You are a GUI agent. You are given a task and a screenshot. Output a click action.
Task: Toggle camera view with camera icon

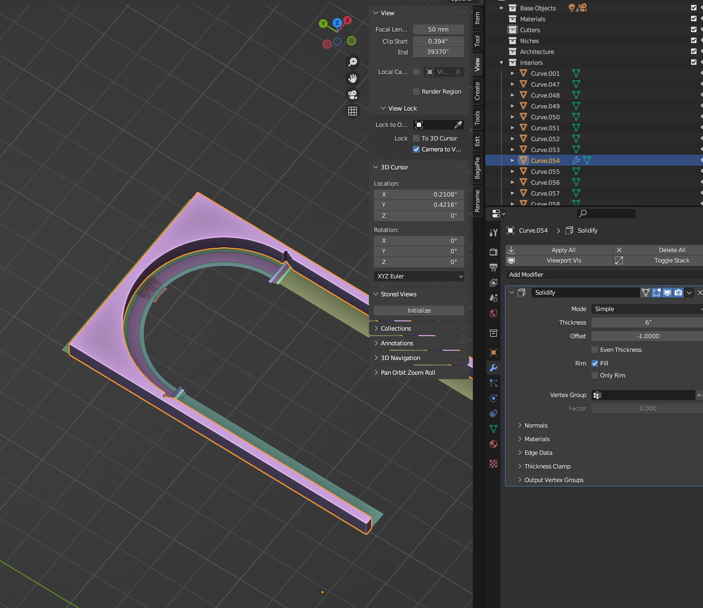[353, 95]
